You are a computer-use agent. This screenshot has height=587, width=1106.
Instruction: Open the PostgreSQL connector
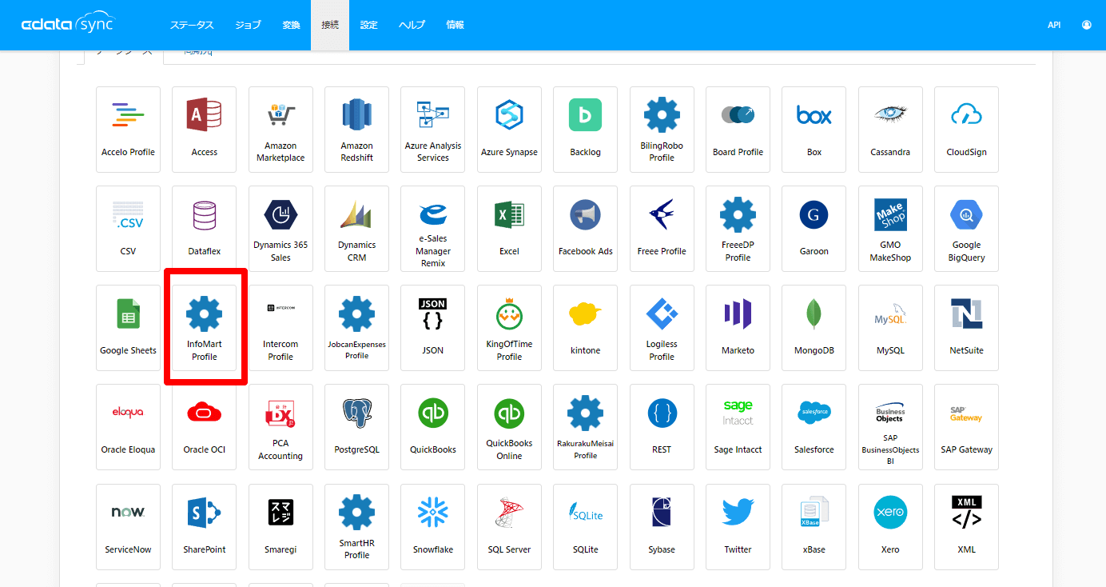(356, 427)
